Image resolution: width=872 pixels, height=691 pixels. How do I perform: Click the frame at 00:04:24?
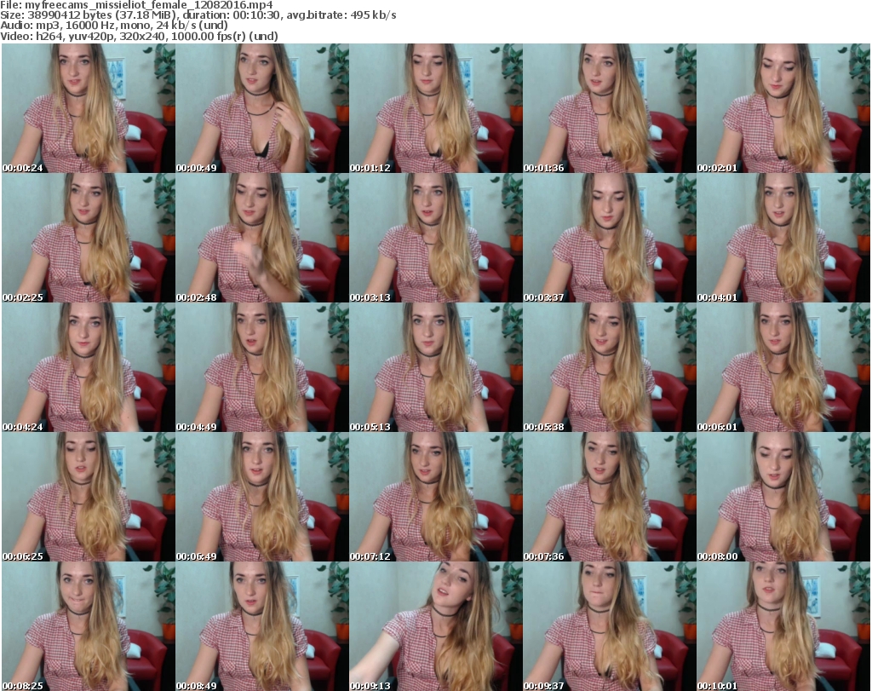click(x=89, y=367)
